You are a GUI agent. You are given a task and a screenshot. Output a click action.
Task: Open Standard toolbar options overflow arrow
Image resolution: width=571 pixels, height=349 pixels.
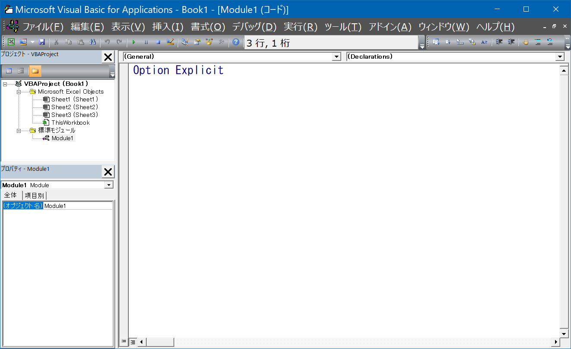click(422, 42)
